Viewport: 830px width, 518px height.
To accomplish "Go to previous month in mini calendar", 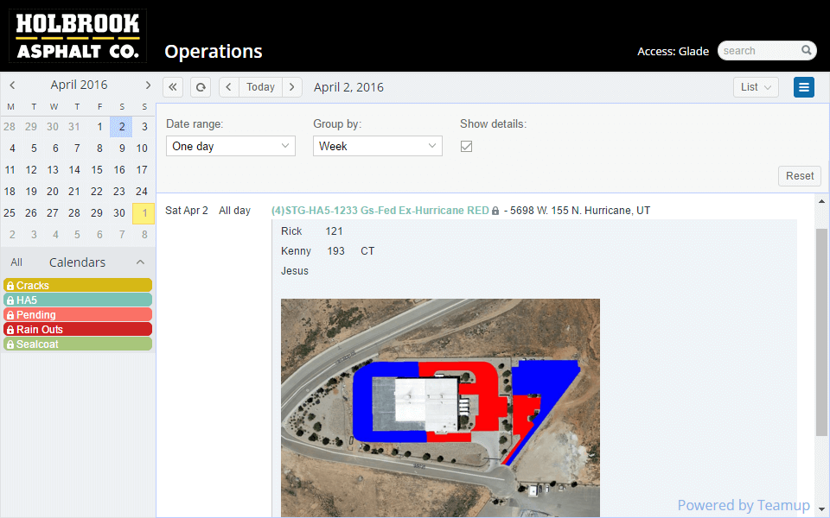I will point(12,85).
